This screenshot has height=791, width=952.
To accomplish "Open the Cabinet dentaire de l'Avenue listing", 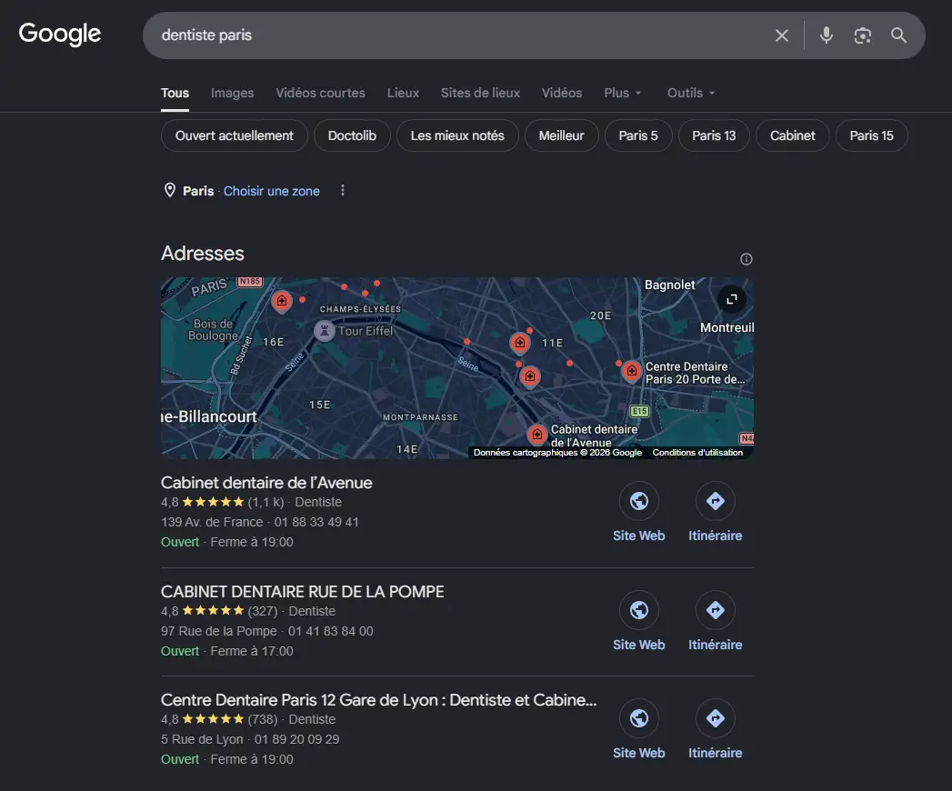I will pyautogui.click(x=266, y=483).
